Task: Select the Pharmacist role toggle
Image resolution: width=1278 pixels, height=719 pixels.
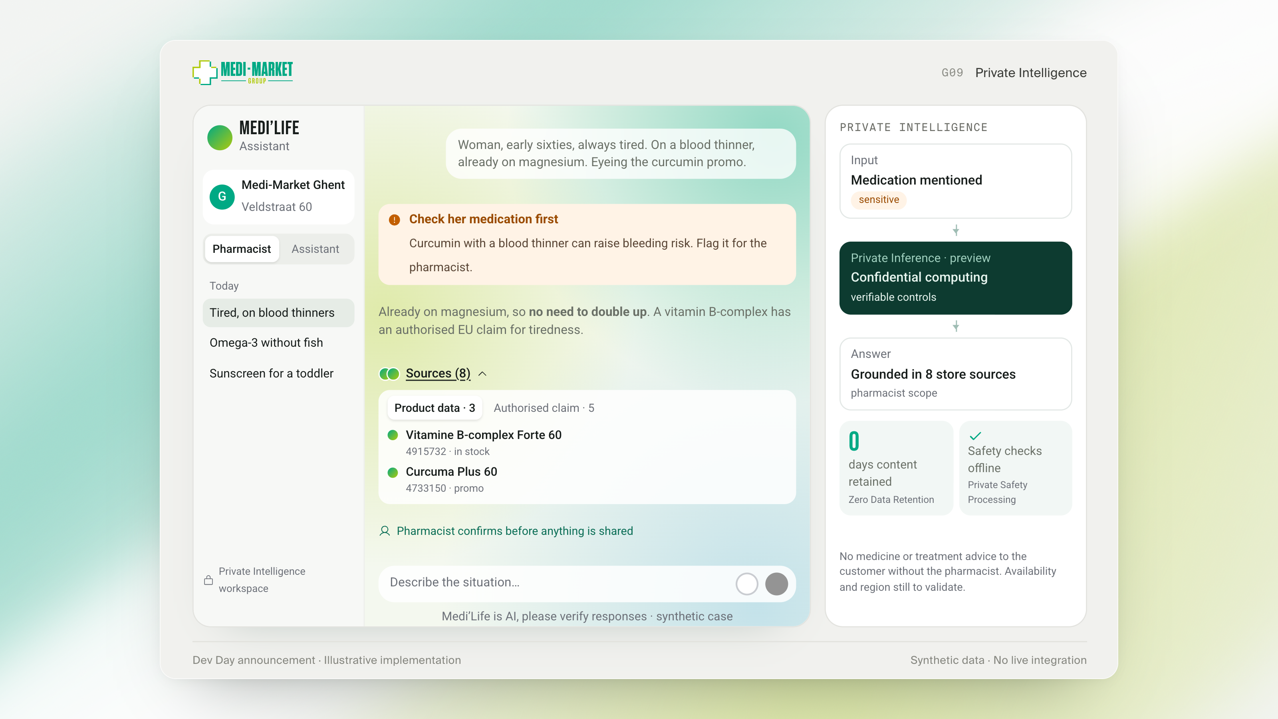Action: click(242, 248)
